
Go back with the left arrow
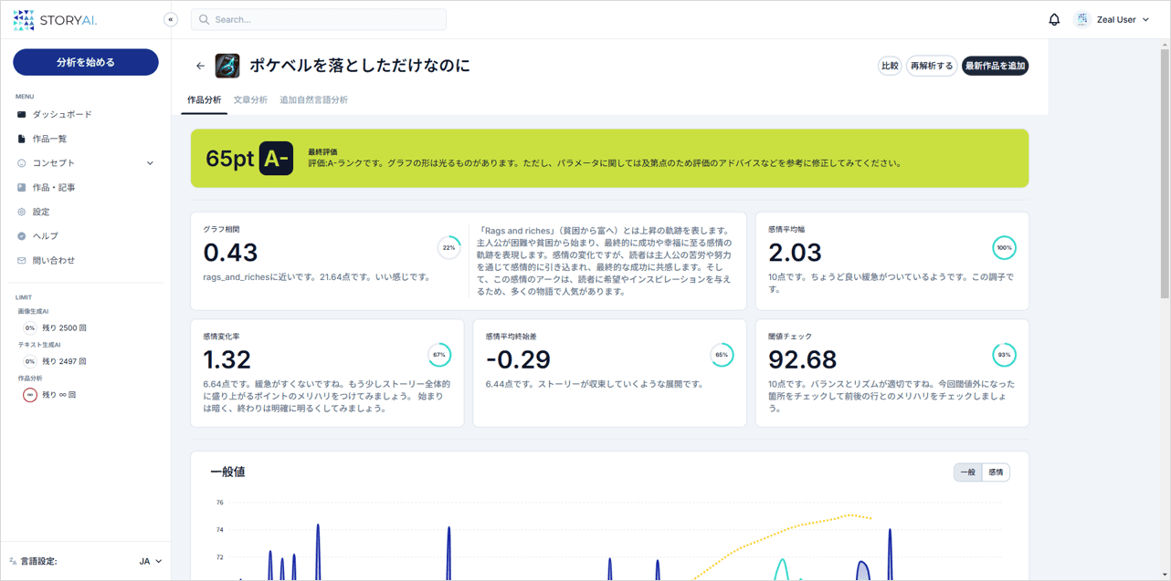[x=200, y=66]
